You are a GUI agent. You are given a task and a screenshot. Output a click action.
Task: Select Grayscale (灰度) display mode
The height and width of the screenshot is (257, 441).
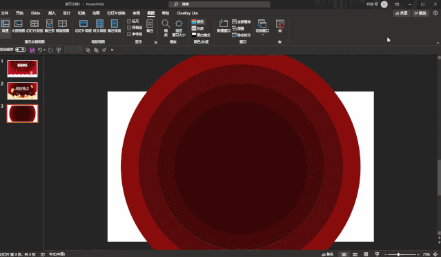pos(197,28)
